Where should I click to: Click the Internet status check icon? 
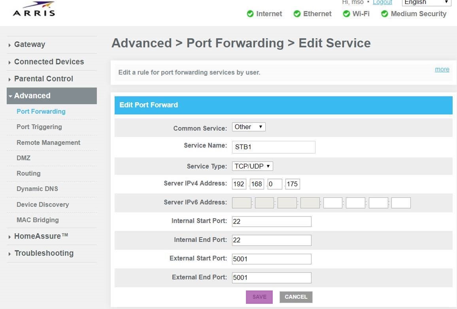[250, 14]
